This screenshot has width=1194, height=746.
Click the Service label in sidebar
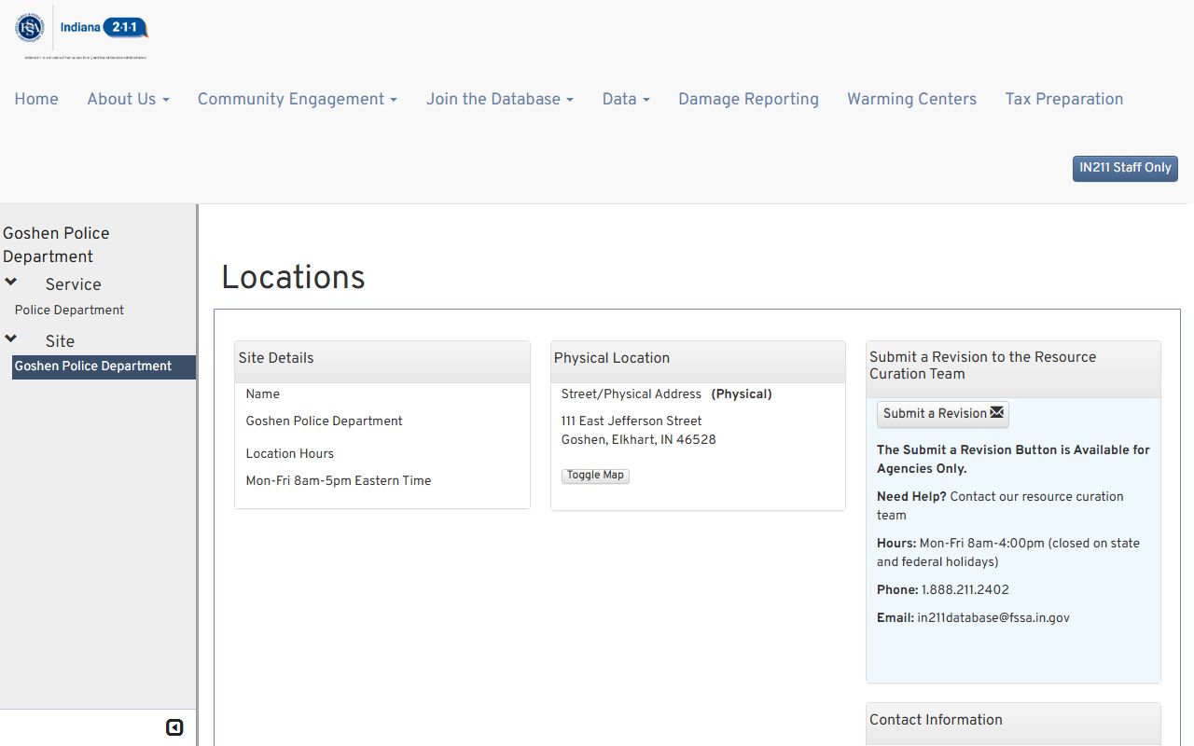[73, 284]
